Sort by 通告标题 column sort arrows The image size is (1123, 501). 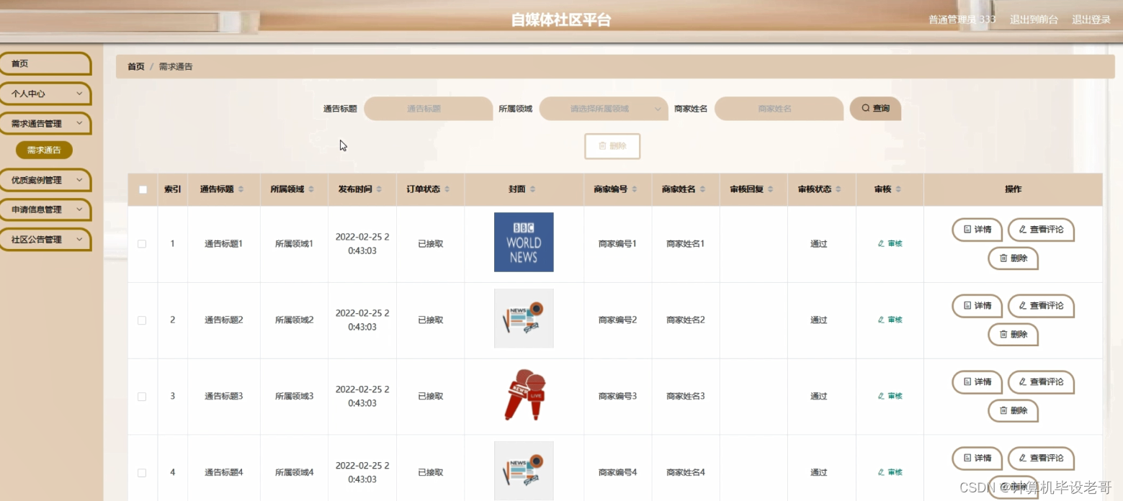coord(241,189)
